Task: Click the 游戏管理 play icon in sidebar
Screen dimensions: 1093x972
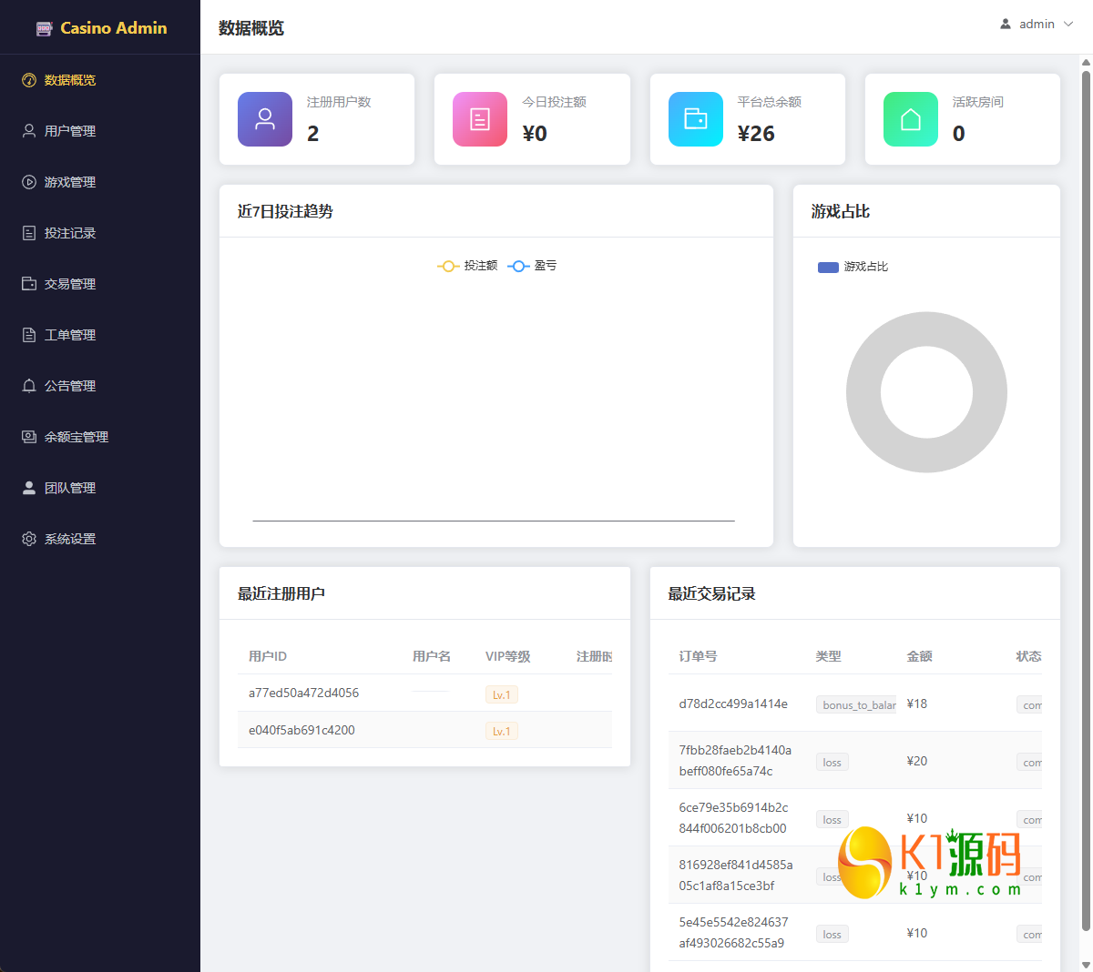Action: point(29,182)
